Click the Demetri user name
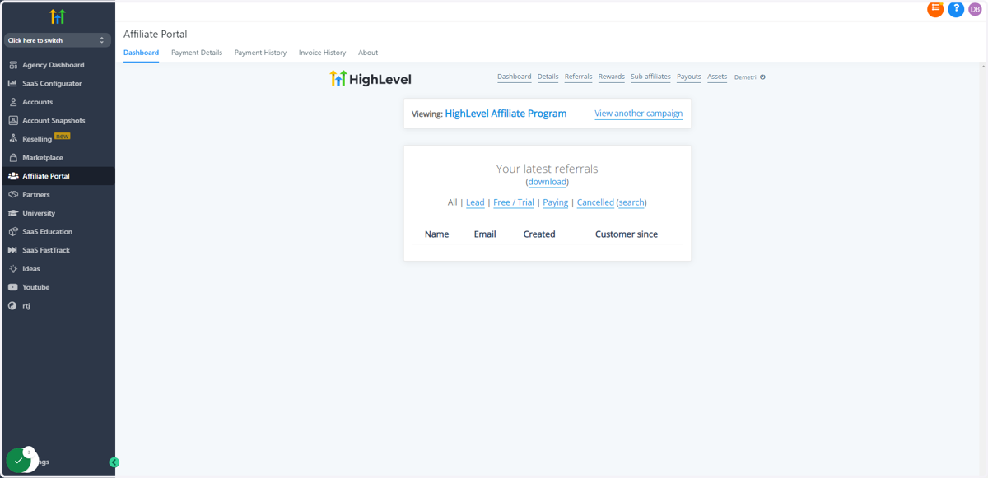The image size is (988, 478). click(744, 77)
